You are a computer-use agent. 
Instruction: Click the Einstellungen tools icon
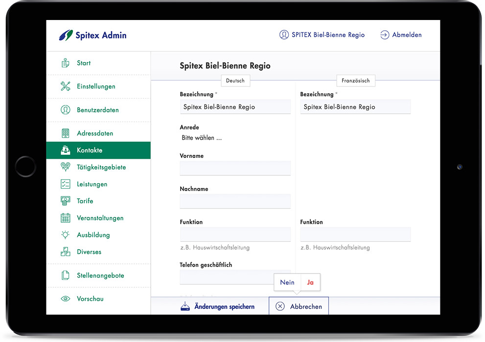coord(65,86)
